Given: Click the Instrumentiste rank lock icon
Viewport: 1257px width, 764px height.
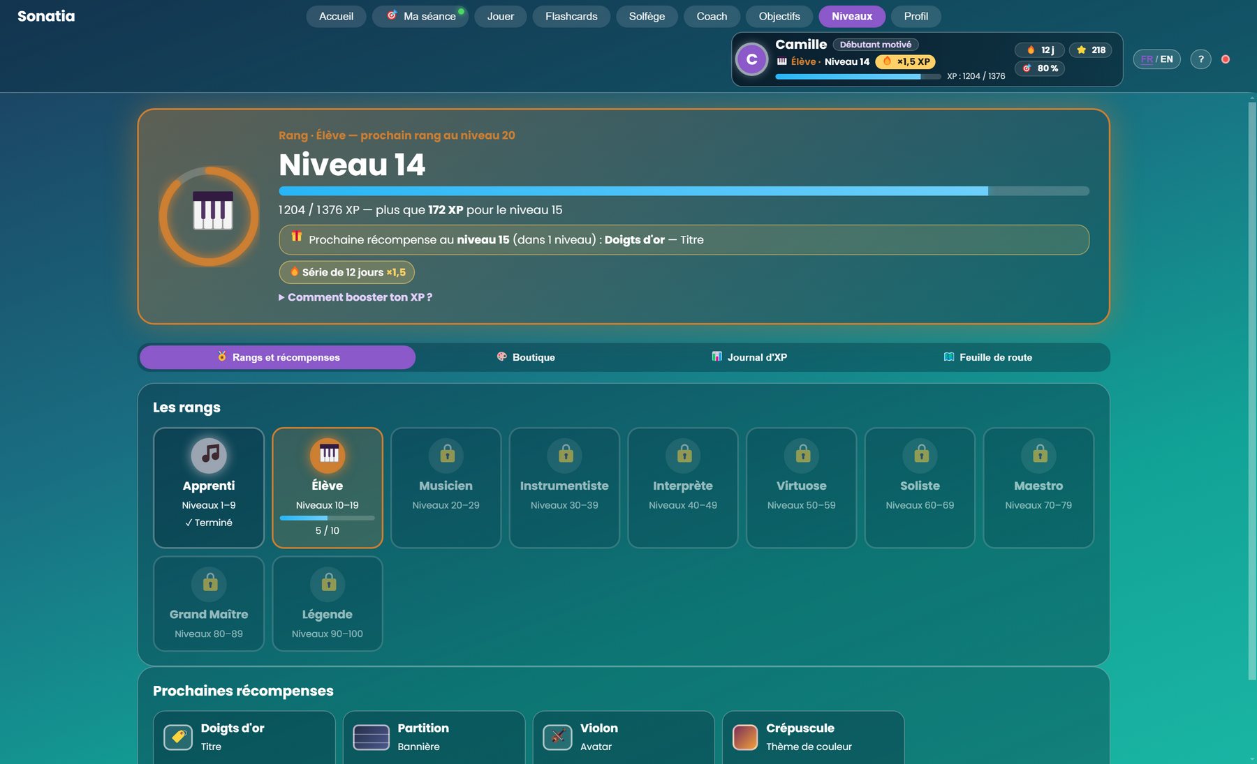Looking at the screenshot, I should 565,455.
